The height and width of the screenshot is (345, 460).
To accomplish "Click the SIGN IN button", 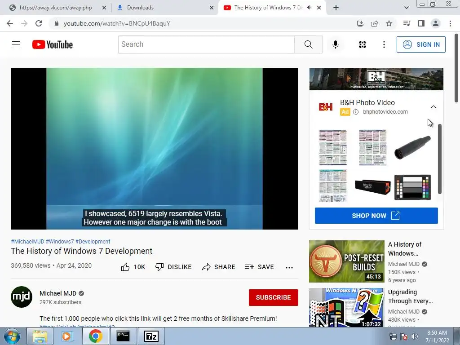I will tap(420, 44).
